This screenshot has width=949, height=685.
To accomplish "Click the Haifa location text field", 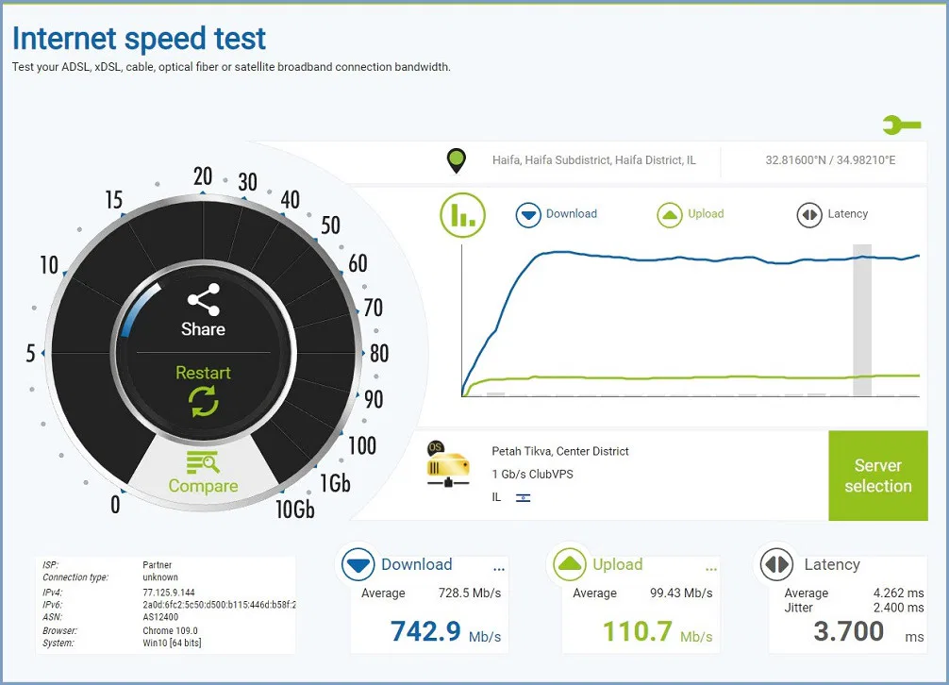I will tap(593, 160).
